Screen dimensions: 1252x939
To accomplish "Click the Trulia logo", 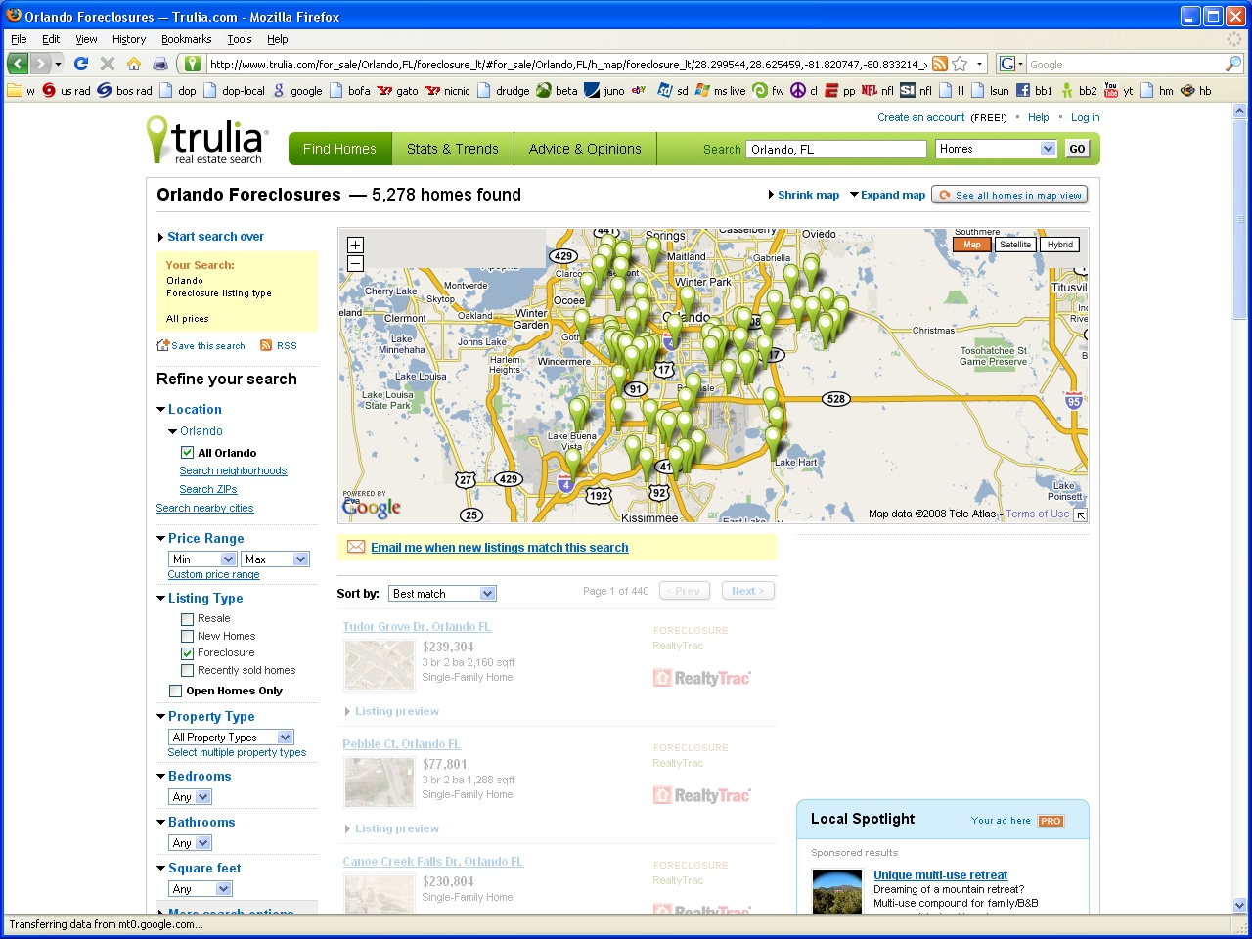I will [206, 140].
